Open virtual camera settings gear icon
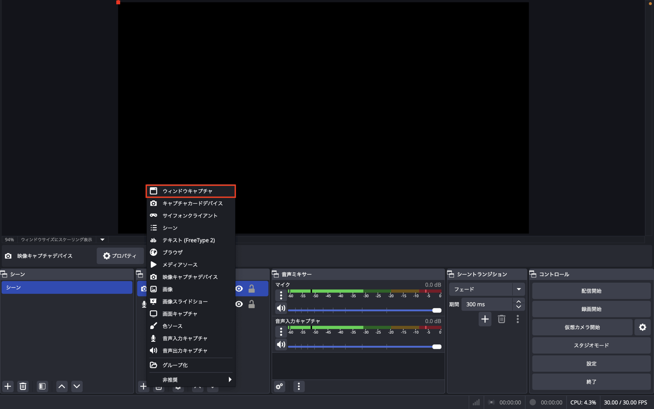Viewport: 654px width, 409px height. pyautogui.click(x=643, y=327)
